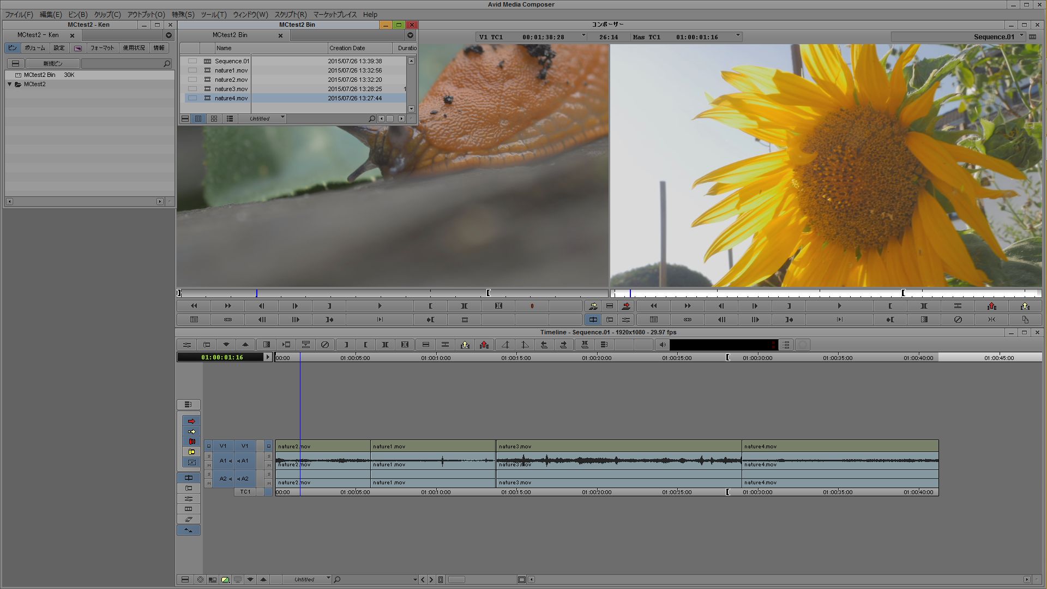This screenshot has height=589, width=1047.
Task: Switch bin to frame view icon
Action: click(214, 118)
